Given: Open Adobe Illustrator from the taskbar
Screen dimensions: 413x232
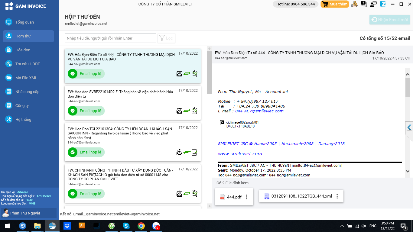Looking at the screenshot, I should click(x=82, y=225).
